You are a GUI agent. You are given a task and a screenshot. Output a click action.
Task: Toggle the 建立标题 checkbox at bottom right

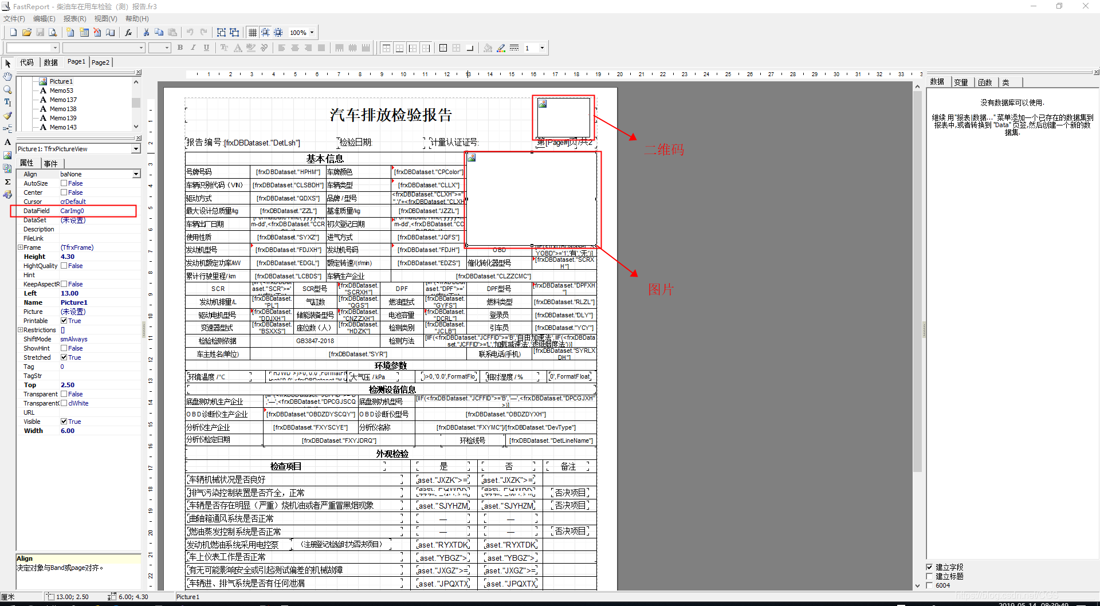click(x=930, y=576)
